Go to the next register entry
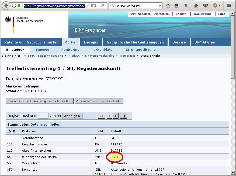 (116, 116)
